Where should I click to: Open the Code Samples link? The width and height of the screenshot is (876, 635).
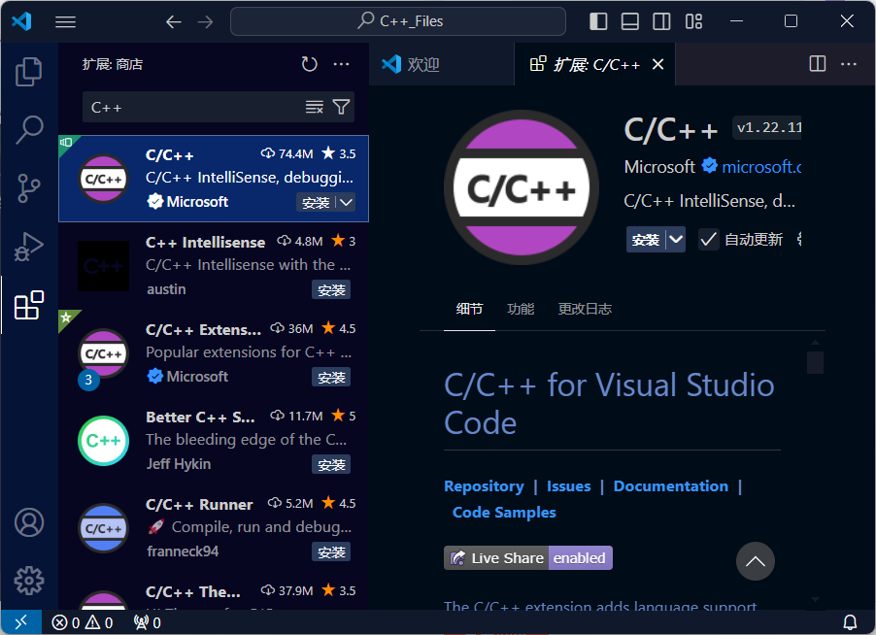(504, 513)
